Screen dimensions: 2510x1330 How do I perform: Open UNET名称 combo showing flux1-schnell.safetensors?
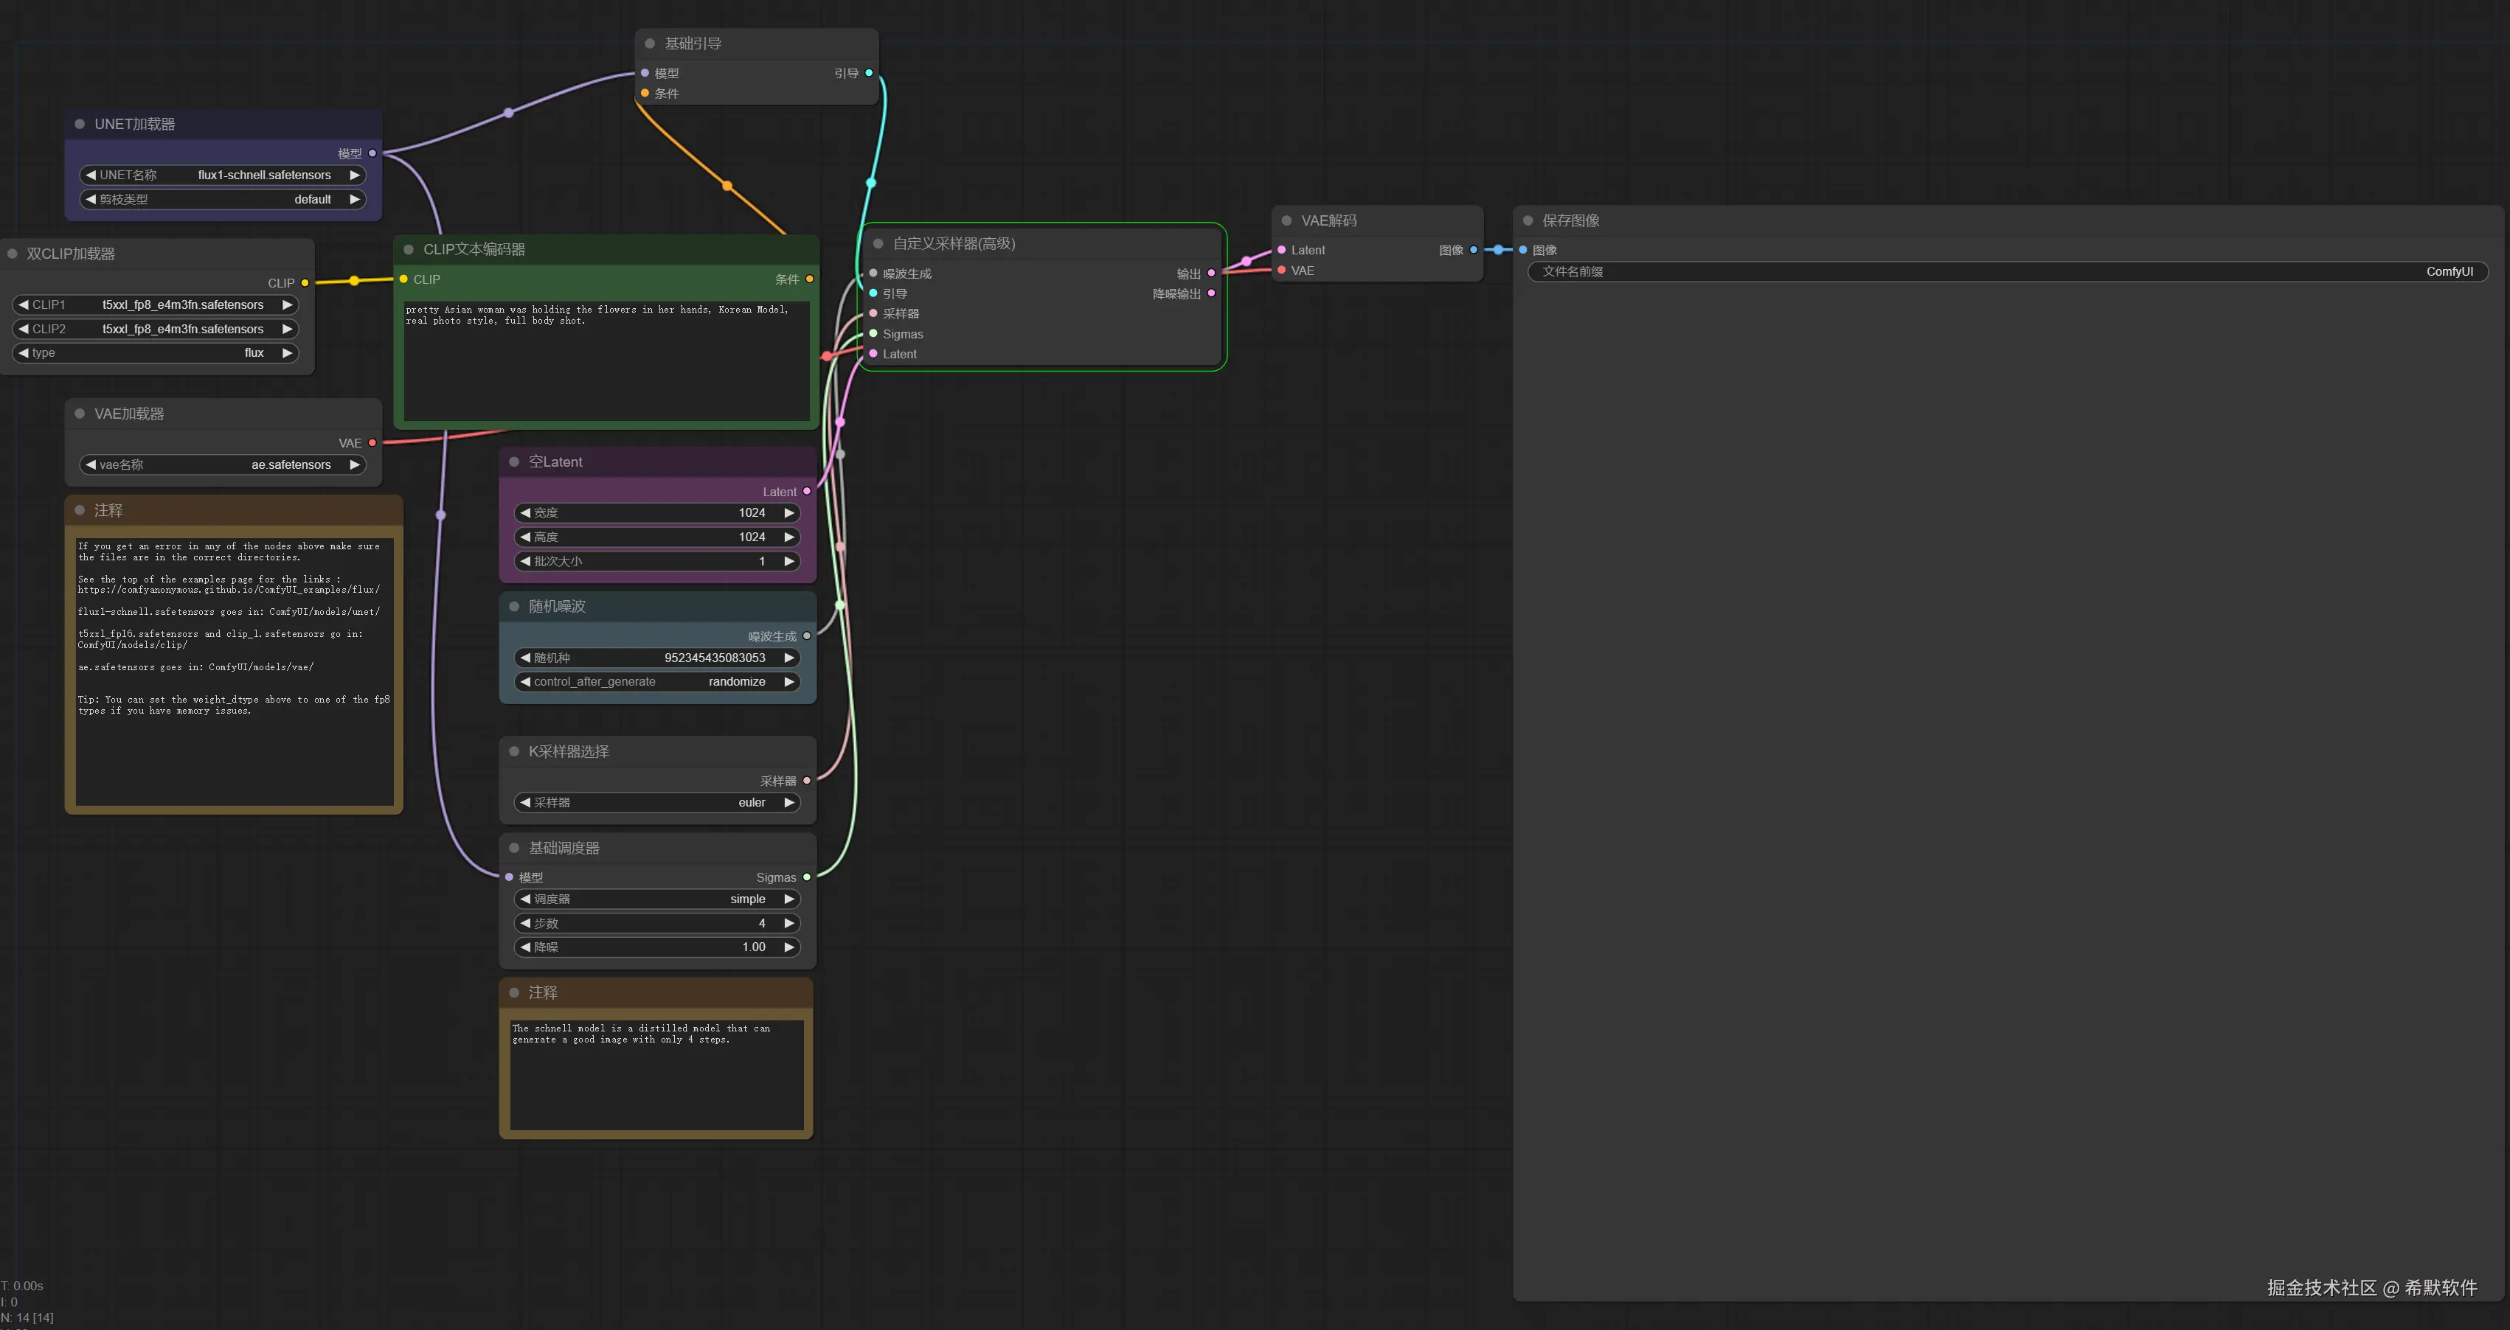pos(222,175)
